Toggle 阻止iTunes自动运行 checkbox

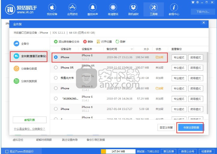(x=7, y=151)
